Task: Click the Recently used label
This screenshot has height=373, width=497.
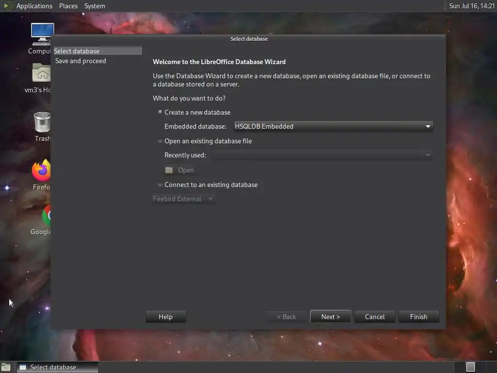Action: pos(185,155)
